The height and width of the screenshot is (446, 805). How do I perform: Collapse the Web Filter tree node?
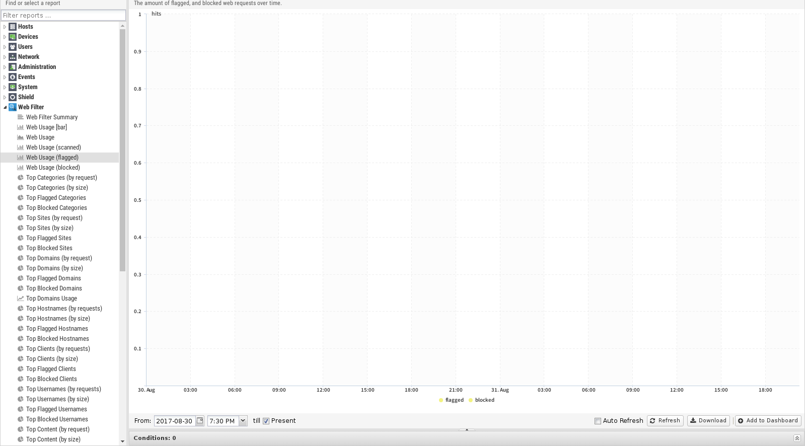(5, 107)
